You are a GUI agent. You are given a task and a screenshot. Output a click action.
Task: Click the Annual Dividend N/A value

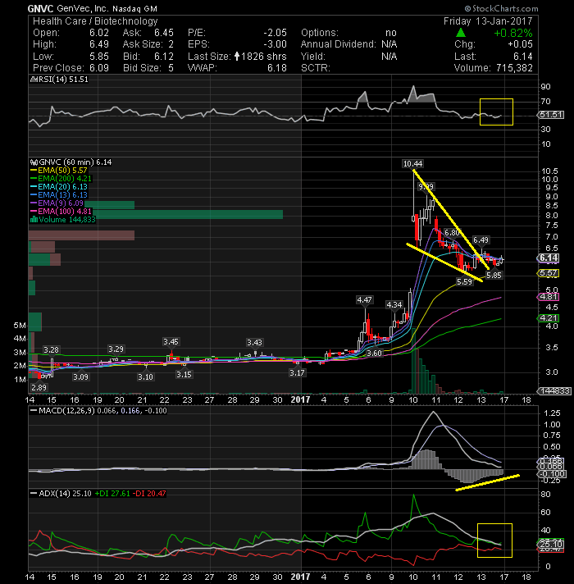[389, 44]
